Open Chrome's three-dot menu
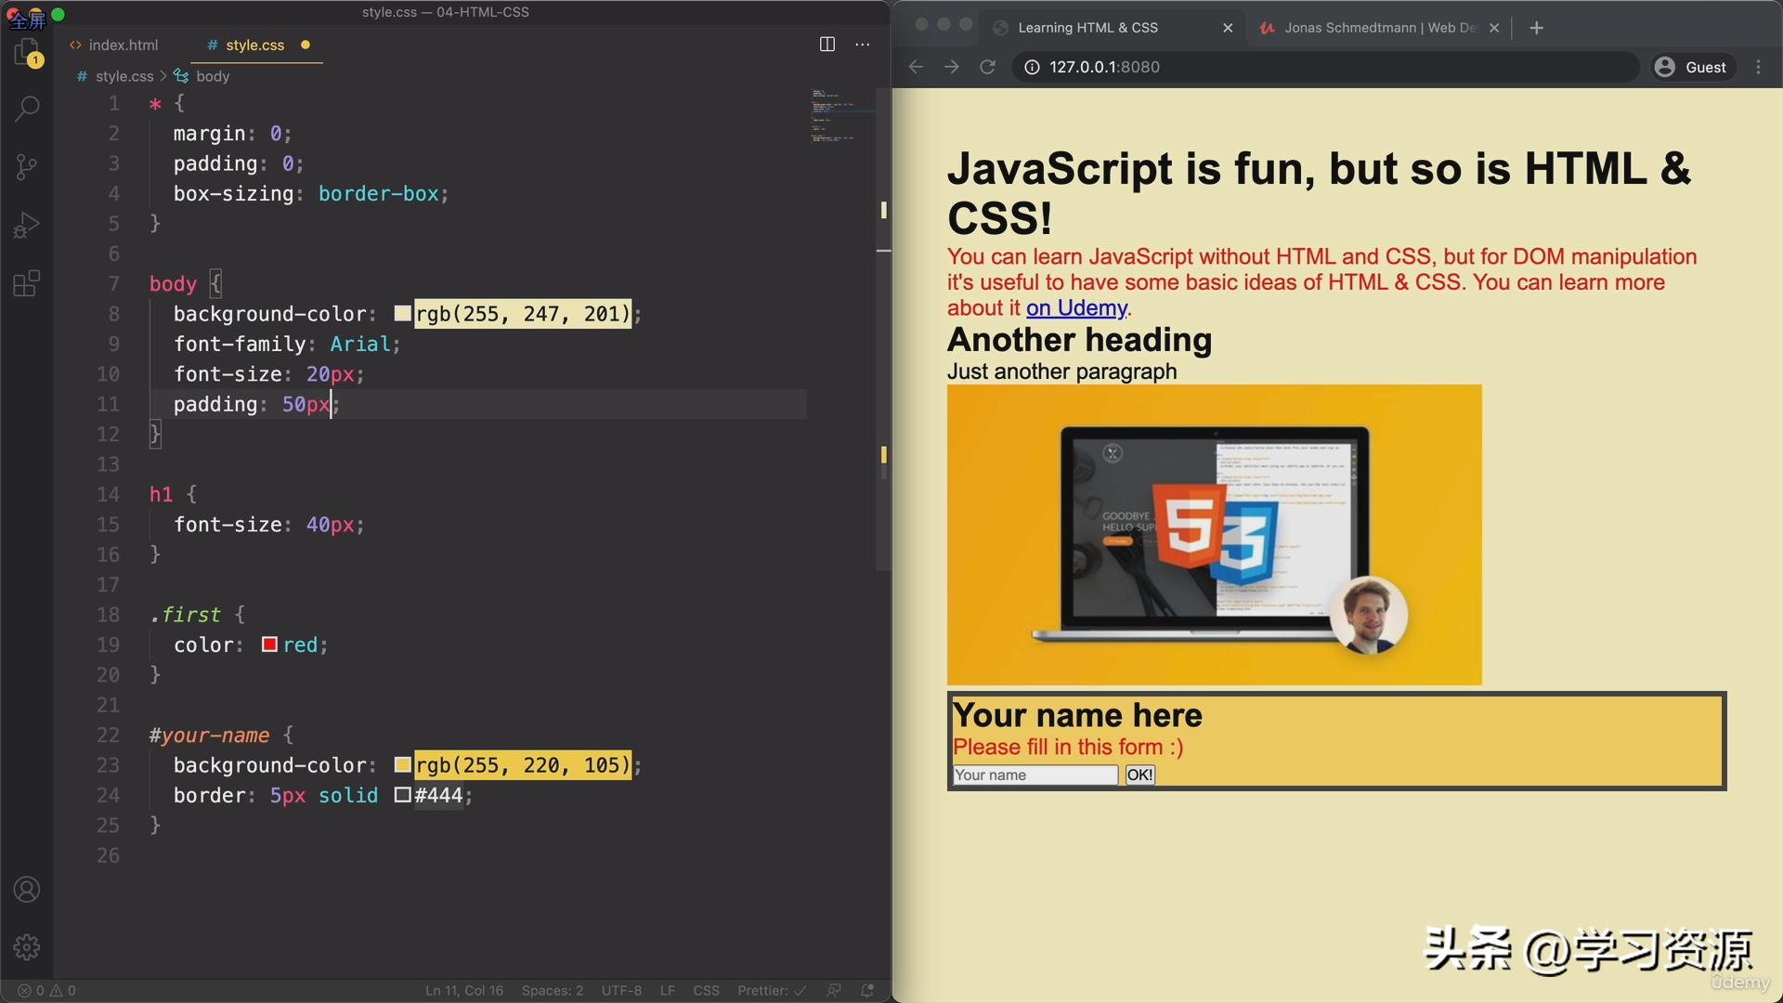Image resolution: width=1783 pixels, height=1003 pixels. click(1758, 67)
